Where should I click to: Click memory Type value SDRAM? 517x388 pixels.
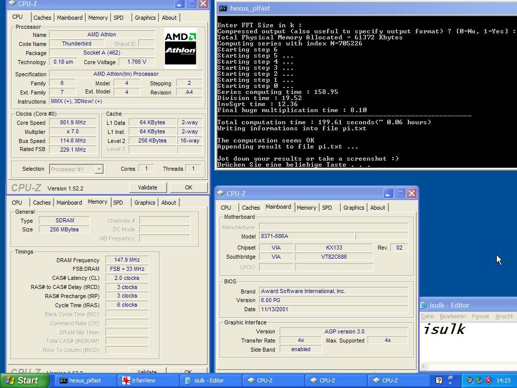pyautogui.click(x=64, y=220)
